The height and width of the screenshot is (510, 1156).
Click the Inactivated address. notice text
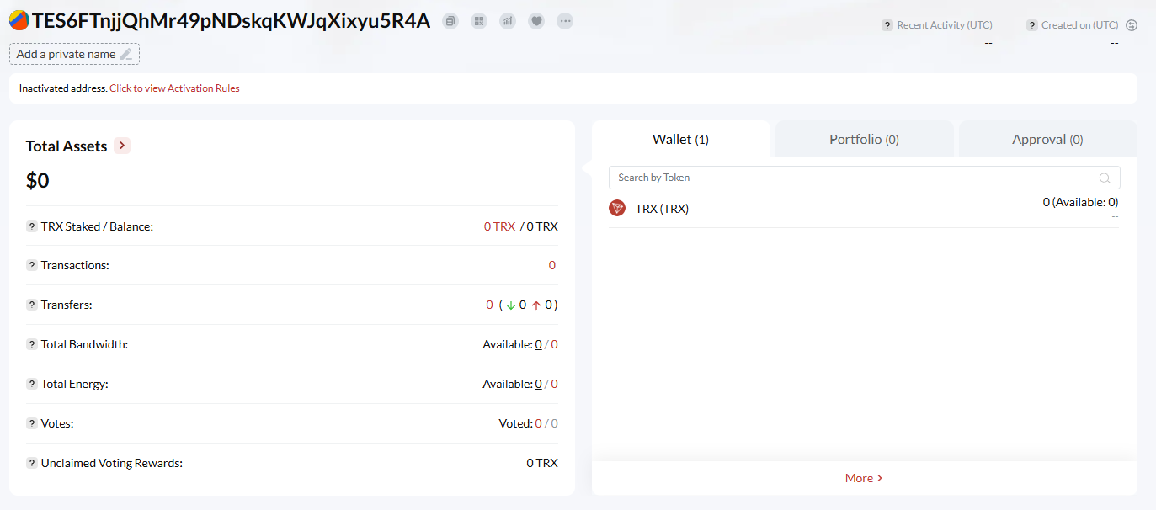pos(63,88)
